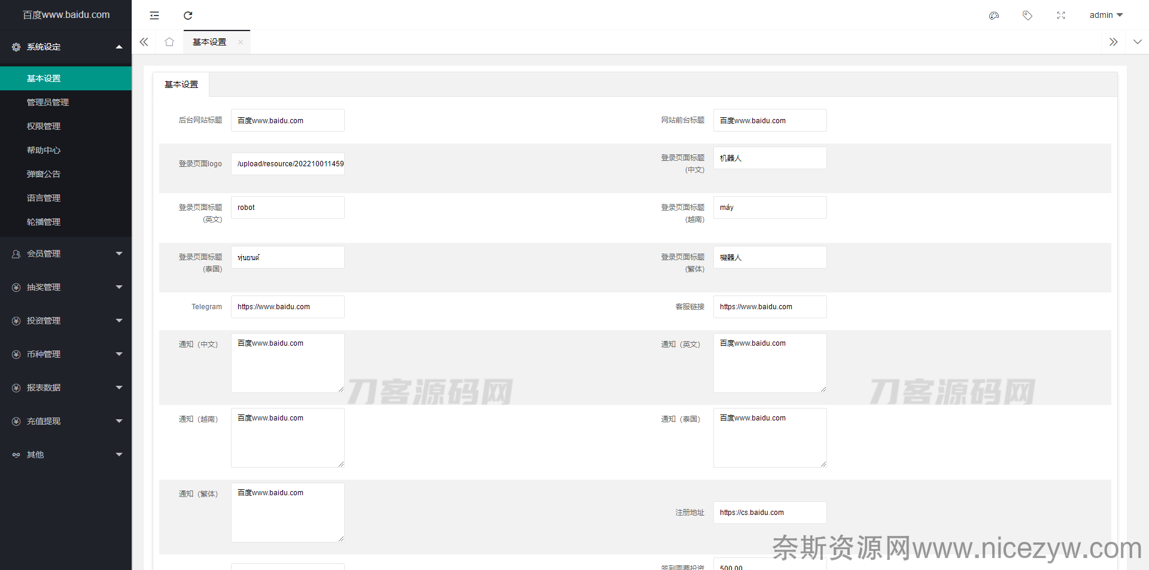Focus the 注册地址 URL field
Image resolution: width=1149 pixels, height=570 pixels.
click(x=770, y=513)
